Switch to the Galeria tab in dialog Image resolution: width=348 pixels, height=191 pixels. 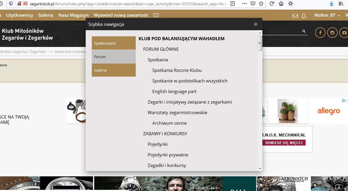114,70
